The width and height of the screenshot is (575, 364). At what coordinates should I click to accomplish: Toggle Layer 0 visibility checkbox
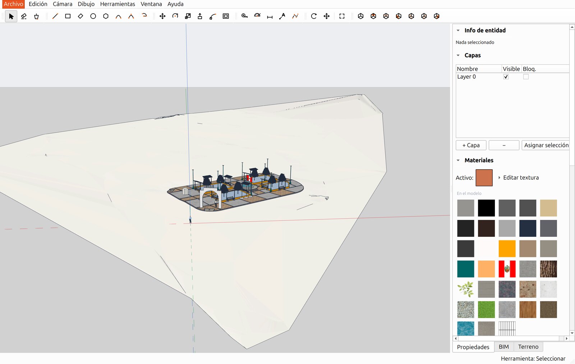pyautogui.click(x=506, y=77)
